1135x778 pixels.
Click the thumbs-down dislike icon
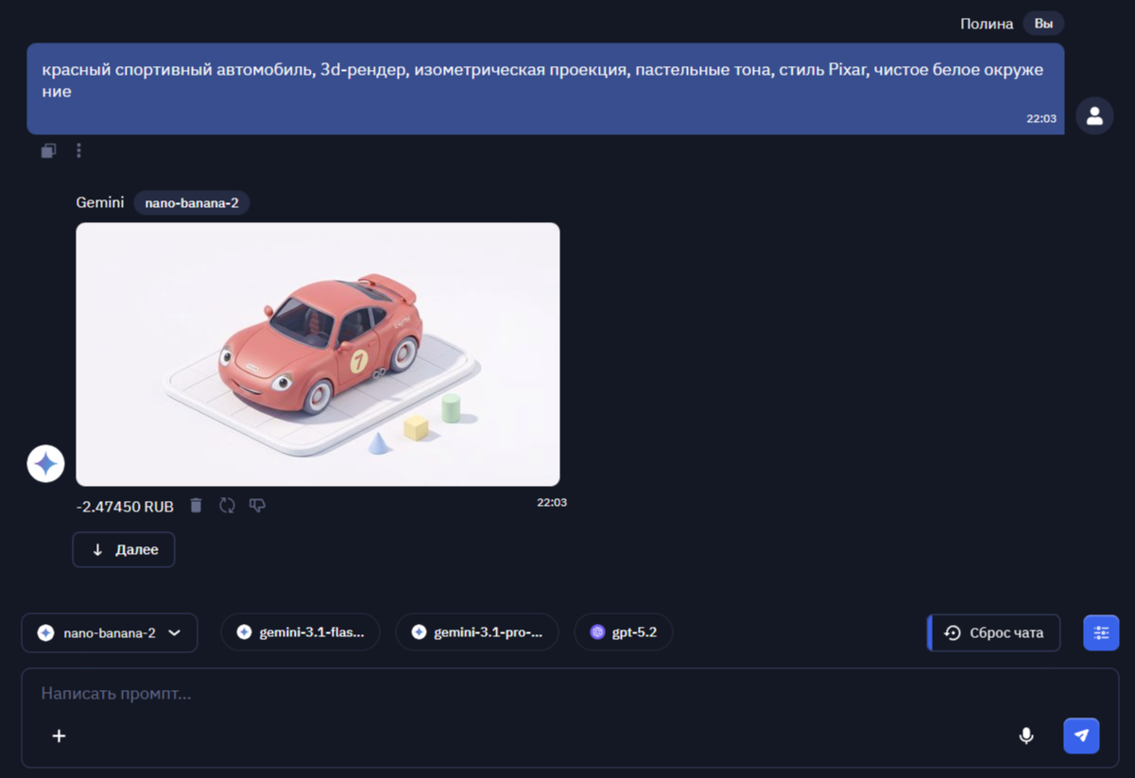(x=257, y=506)
